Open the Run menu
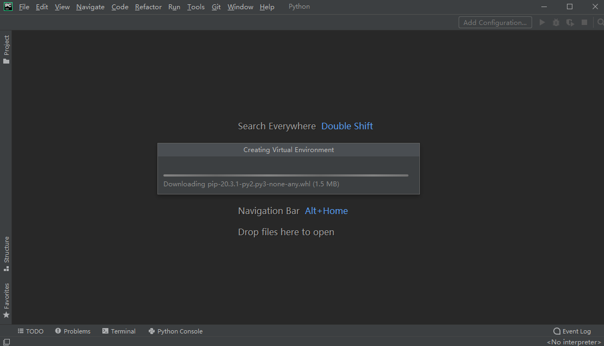This screenshot has width=604, height=346. click(x=174, y=7)
